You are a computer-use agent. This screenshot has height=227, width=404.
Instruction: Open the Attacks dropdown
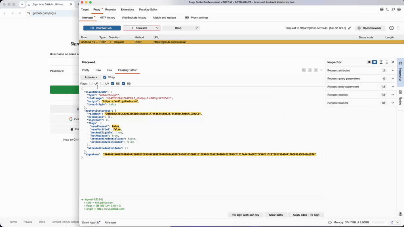pos(90,77)
